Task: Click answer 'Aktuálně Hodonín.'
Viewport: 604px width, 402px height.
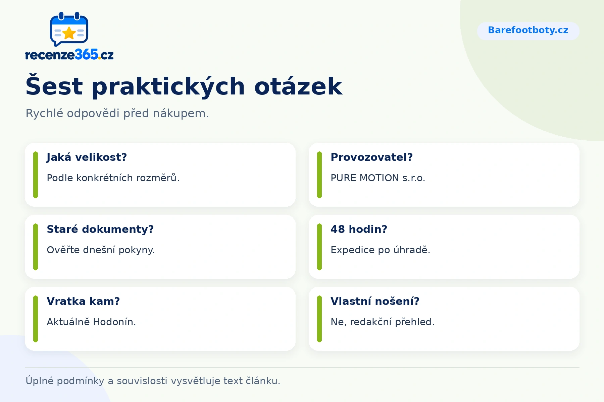Action: click(x=91, y=322)
